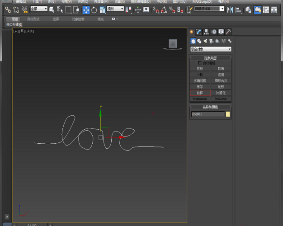Click the 放样 loft button
This screenshot has height=226, width=283.
200,93
